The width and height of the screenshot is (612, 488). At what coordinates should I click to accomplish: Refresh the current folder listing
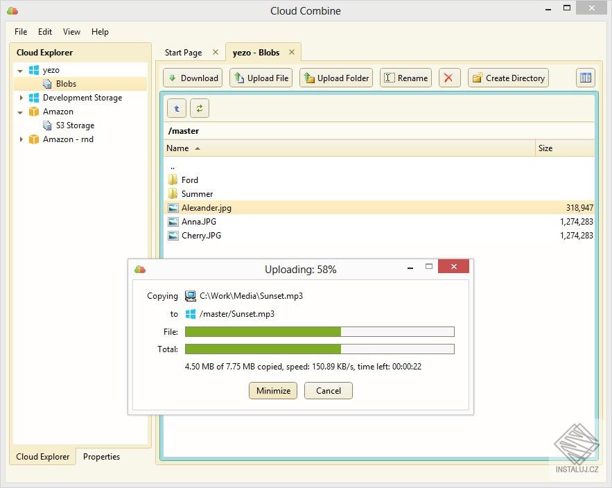(199, 108)
